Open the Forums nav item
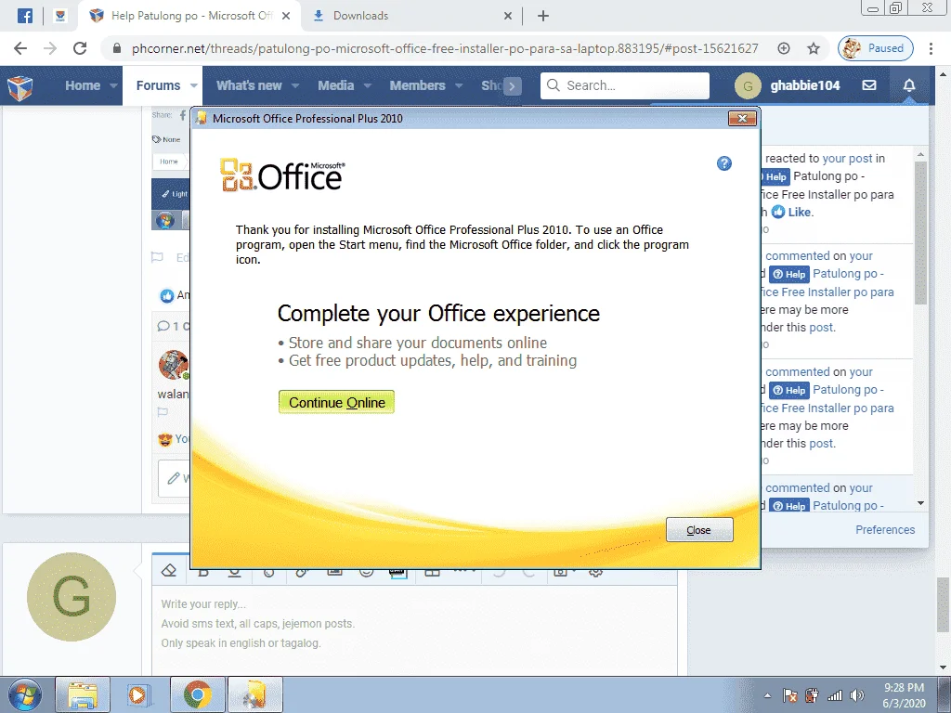 point(158,85)
